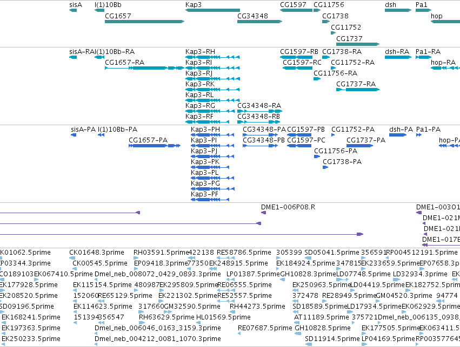Click the CG1738-PA protein label
Screen dimensions: 460x347
pos(342,162)
